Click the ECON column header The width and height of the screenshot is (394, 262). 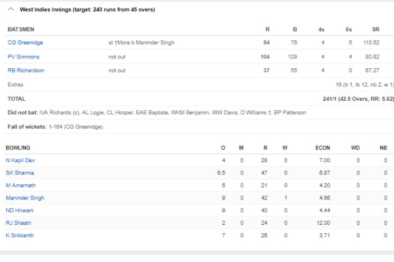pos(322,148)
